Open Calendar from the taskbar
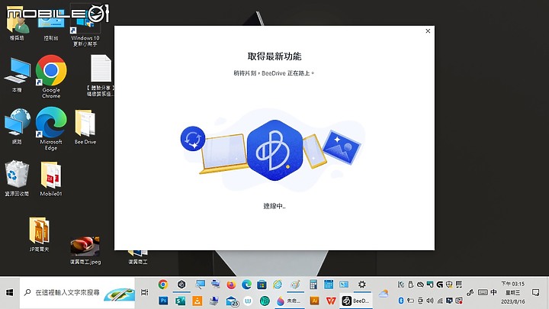549x309 pixels. pyautogui.click(x=329, y=285)
